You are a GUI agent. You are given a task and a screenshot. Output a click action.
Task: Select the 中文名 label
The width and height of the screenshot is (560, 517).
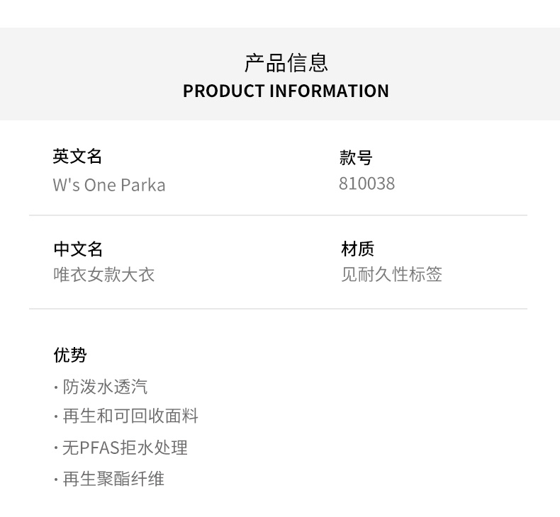(78, 249)
